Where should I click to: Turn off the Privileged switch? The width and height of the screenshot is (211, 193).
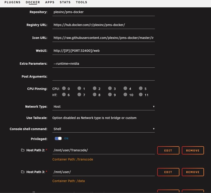tap(58, 138)
